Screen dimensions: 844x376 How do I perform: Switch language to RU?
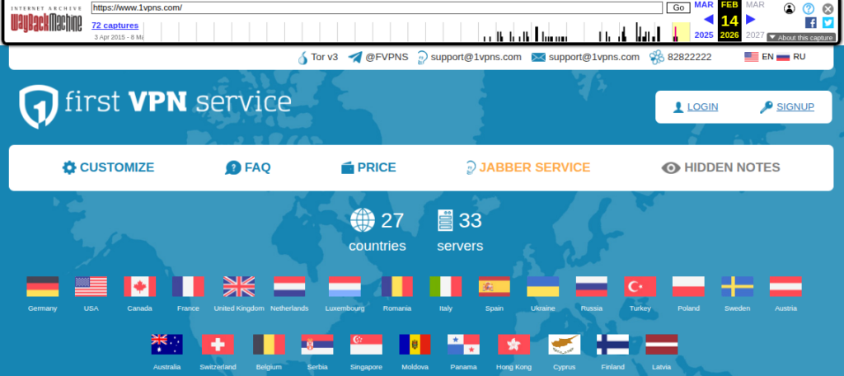click(x=790, y=57)
